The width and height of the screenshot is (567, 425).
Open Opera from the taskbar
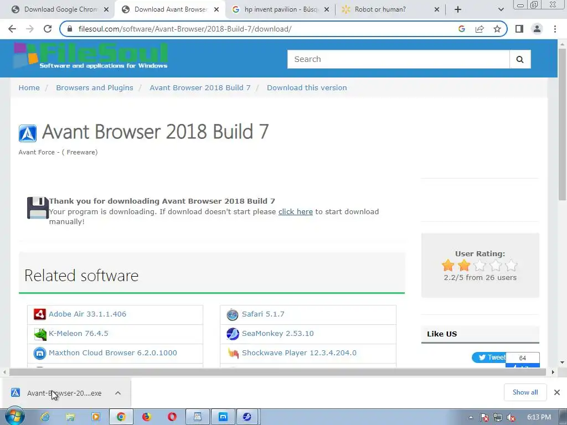pos(172,417)
